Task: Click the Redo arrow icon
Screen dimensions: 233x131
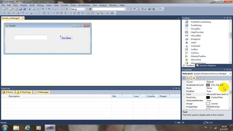Action: coord(49,9)
